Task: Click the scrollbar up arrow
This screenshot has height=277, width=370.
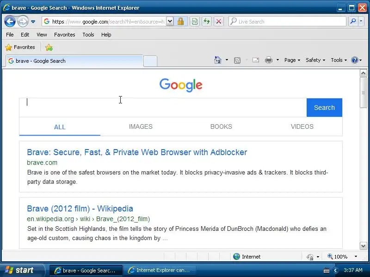Action: pyautogui.click(x=363, y=73)
